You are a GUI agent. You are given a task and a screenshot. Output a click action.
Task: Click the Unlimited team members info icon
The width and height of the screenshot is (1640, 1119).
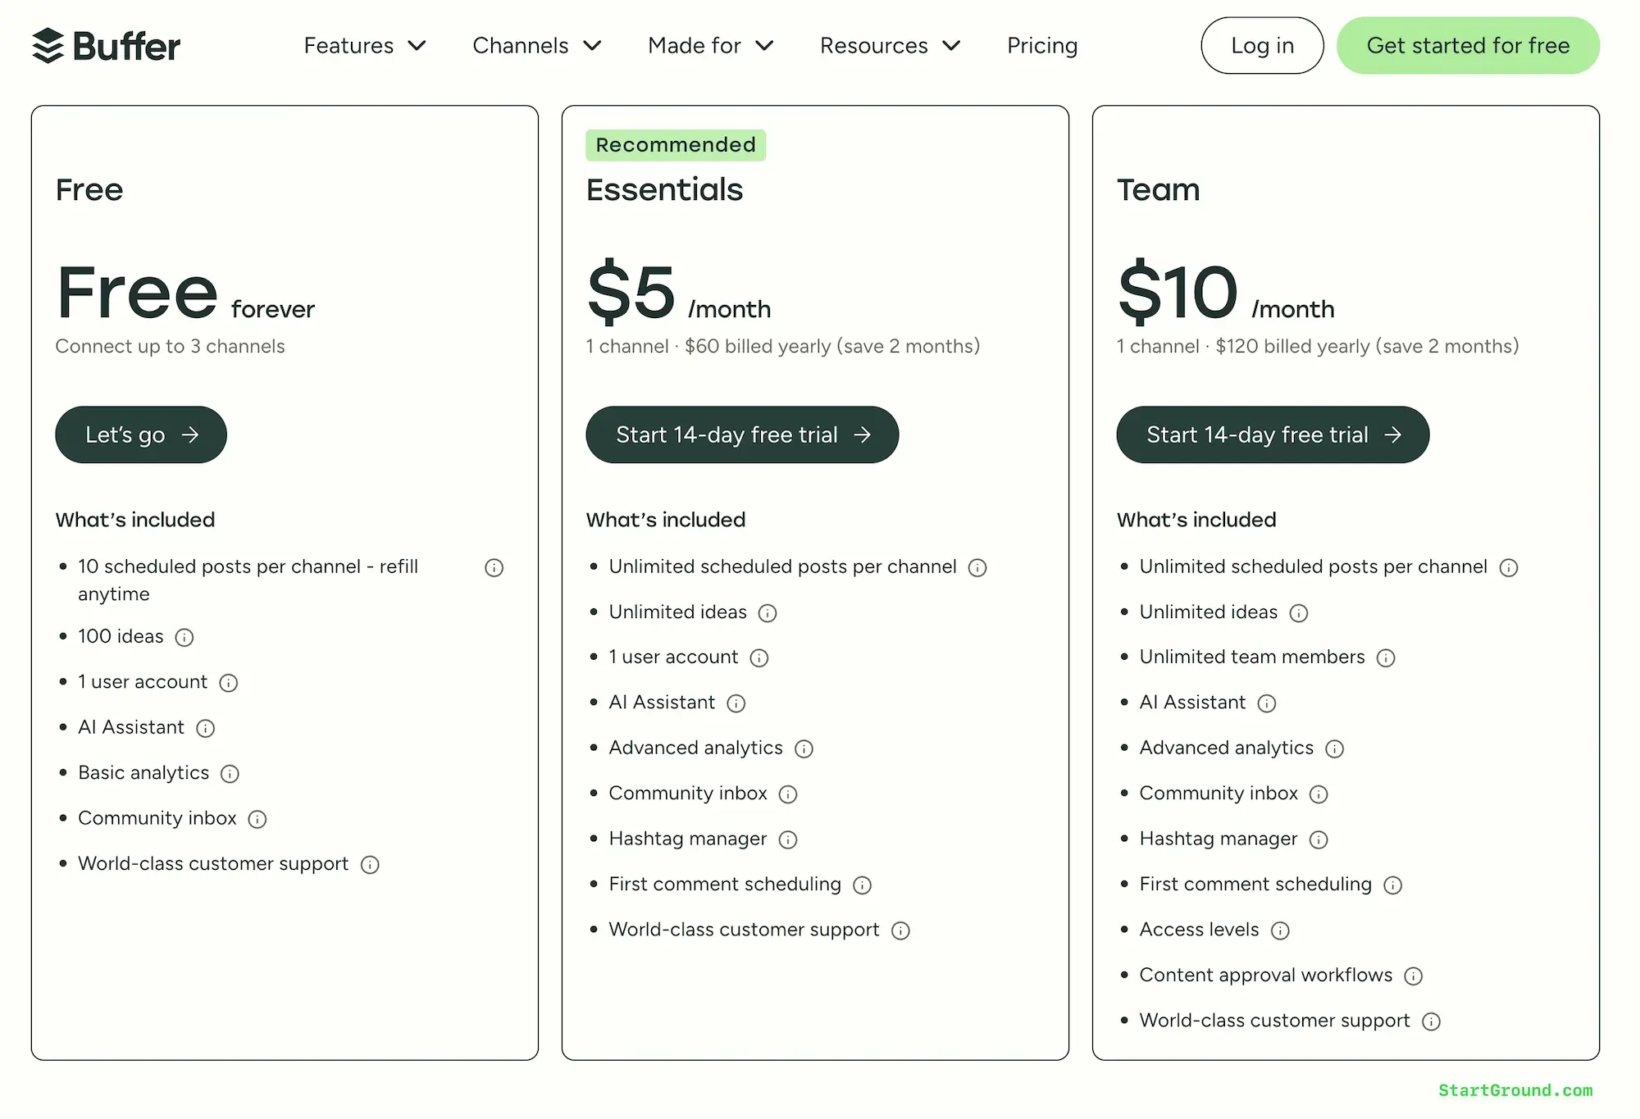click(x=1387, y=657)
